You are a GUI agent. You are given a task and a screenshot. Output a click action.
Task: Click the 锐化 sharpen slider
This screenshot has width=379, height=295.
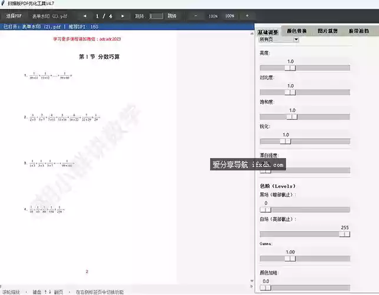[x=305, y=141]
